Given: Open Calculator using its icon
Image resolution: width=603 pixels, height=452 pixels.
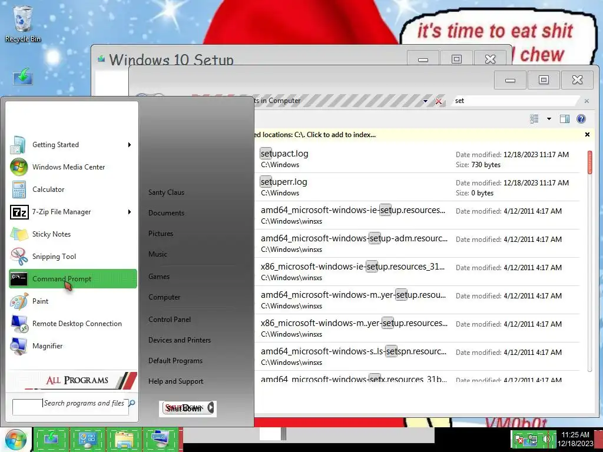Looking at the screenshot, I should [19, 190].
